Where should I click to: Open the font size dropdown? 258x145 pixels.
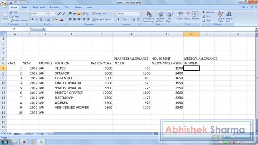55,14
